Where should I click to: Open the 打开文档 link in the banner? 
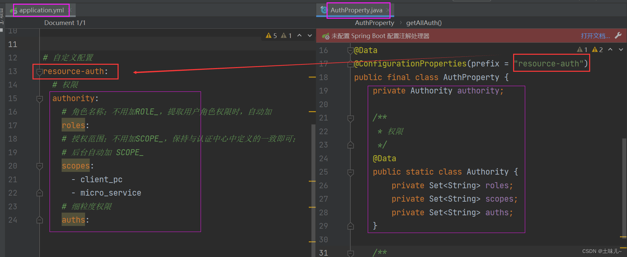coord(595,36)
